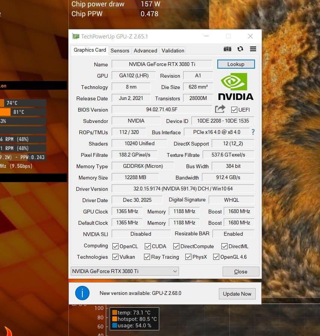Click the BIOS Version text field
The height and width of the screenshot is (336, 320).
(162, 109)
